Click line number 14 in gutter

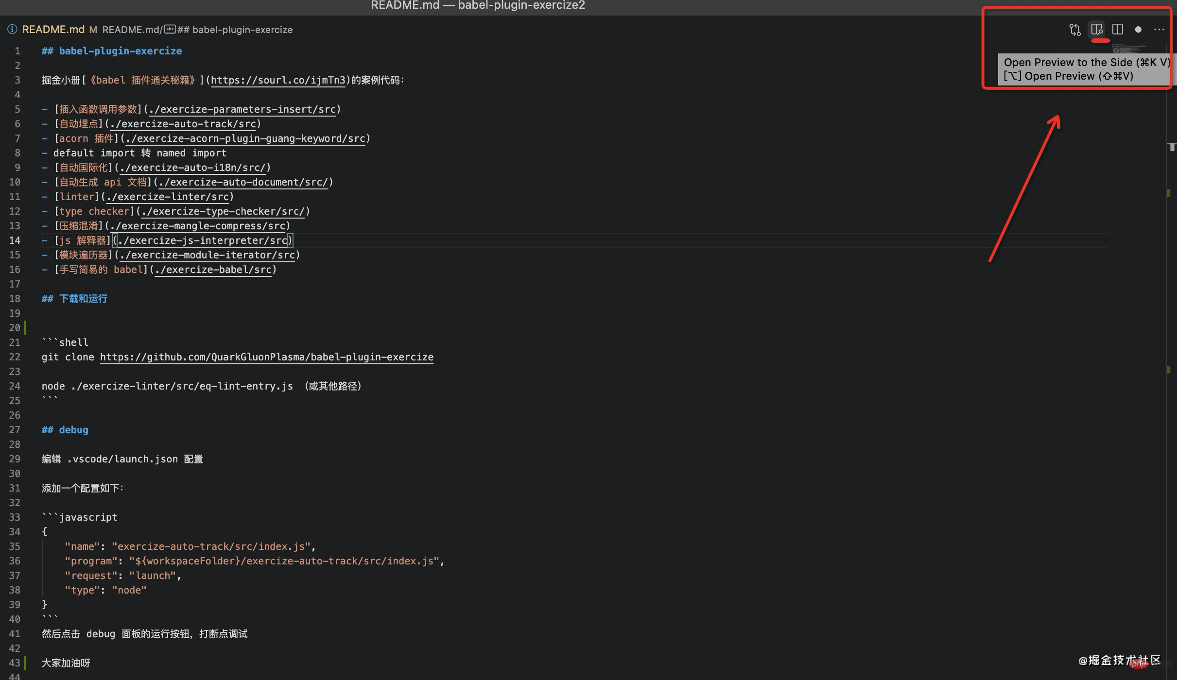[15, 240]
